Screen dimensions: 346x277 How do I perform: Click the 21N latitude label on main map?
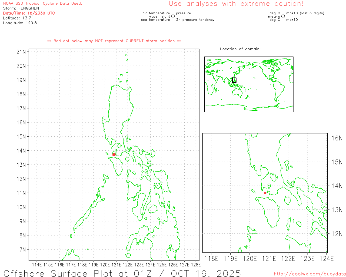(21, 52)
